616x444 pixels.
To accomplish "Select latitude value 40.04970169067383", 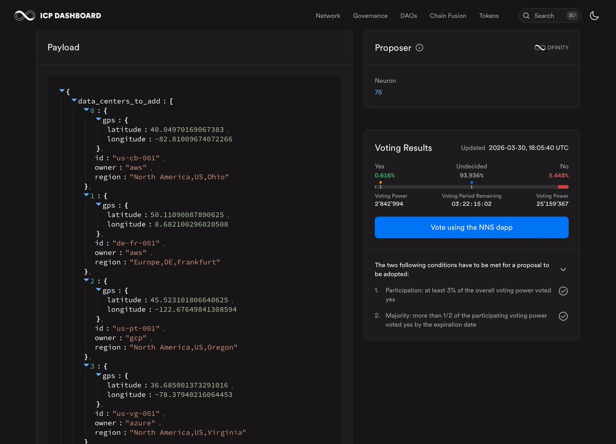I will (187, 129).
